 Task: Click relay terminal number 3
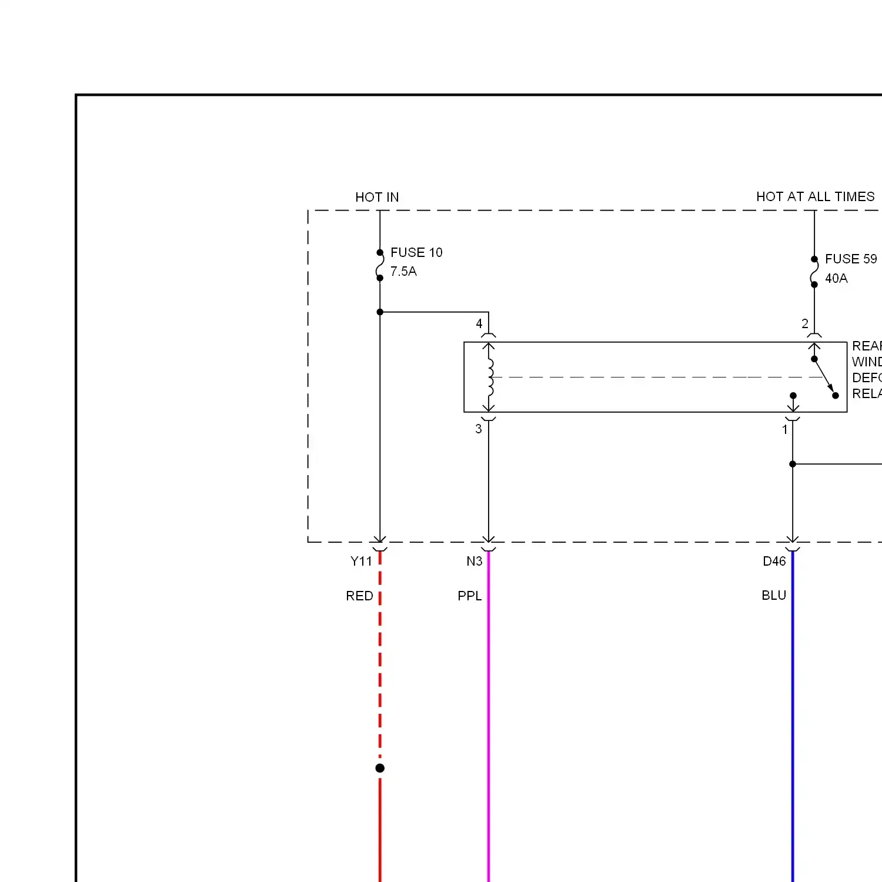click(479, 429)
